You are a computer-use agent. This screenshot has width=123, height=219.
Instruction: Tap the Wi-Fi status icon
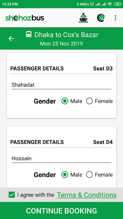110,4
